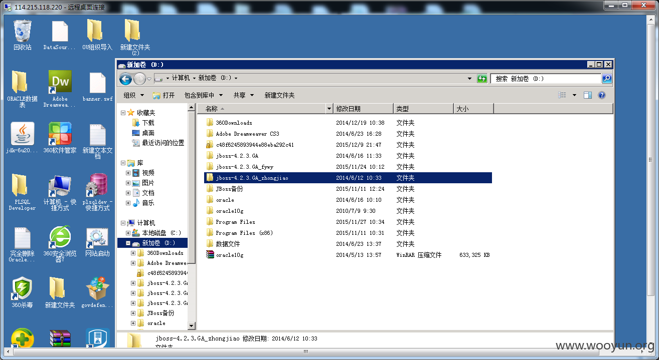Open the recent pages dropdown arrow
Viewport: 659px width, 360px height.
[x=149, y=79]
